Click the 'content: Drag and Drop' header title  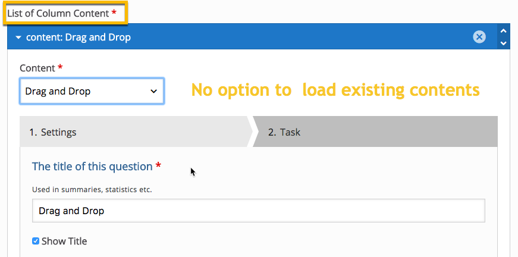click(79, 37)
